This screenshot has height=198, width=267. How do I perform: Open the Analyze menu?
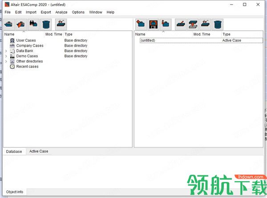click(x=61, y=12)
